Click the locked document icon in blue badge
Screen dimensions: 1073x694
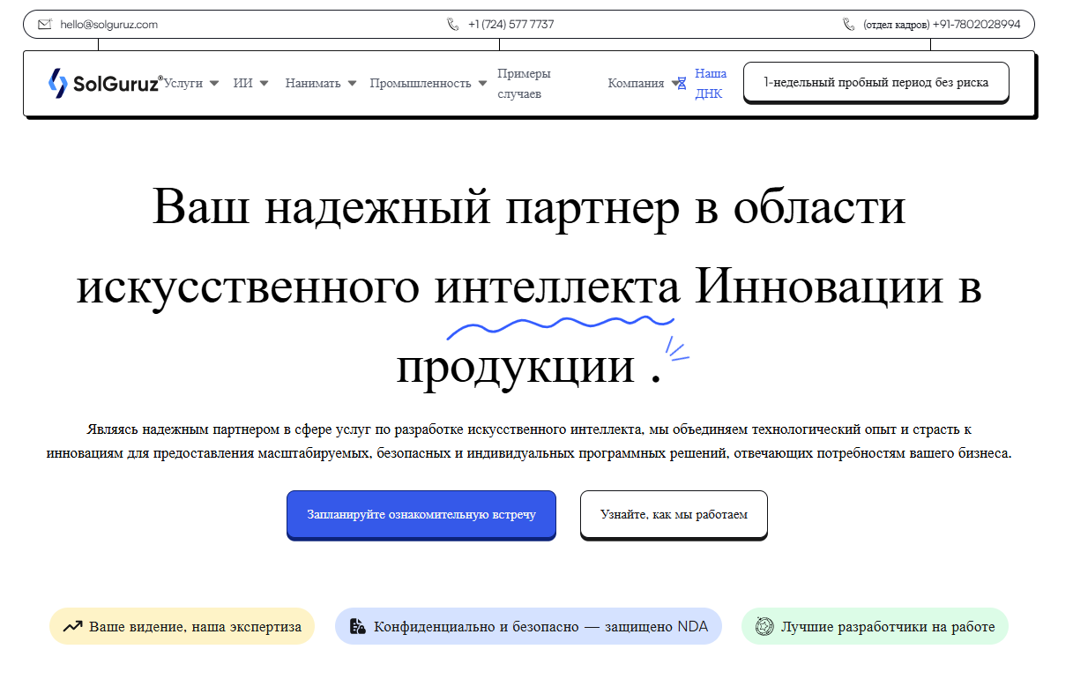(357, 627)
